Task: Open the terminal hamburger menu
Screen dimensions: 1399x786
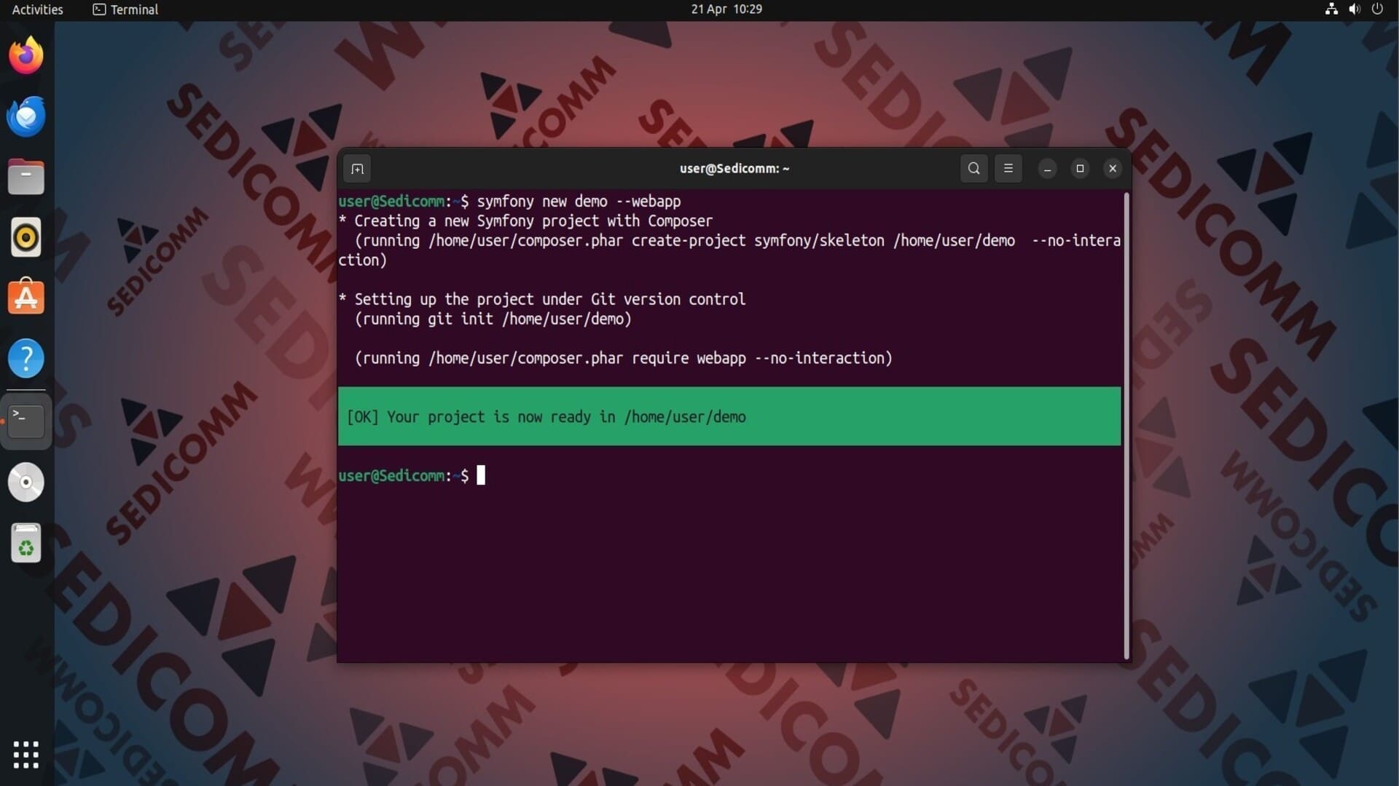Action: point(1008,169)
